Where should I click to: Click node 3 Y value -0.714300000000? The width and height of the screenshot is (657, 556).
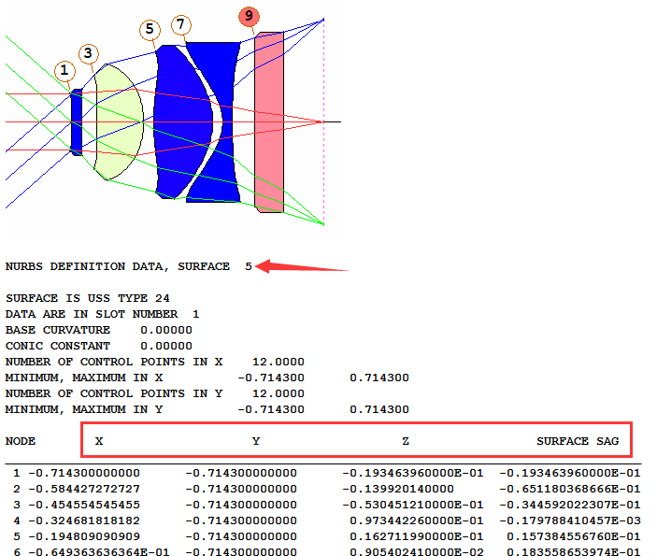click(241, 505)
